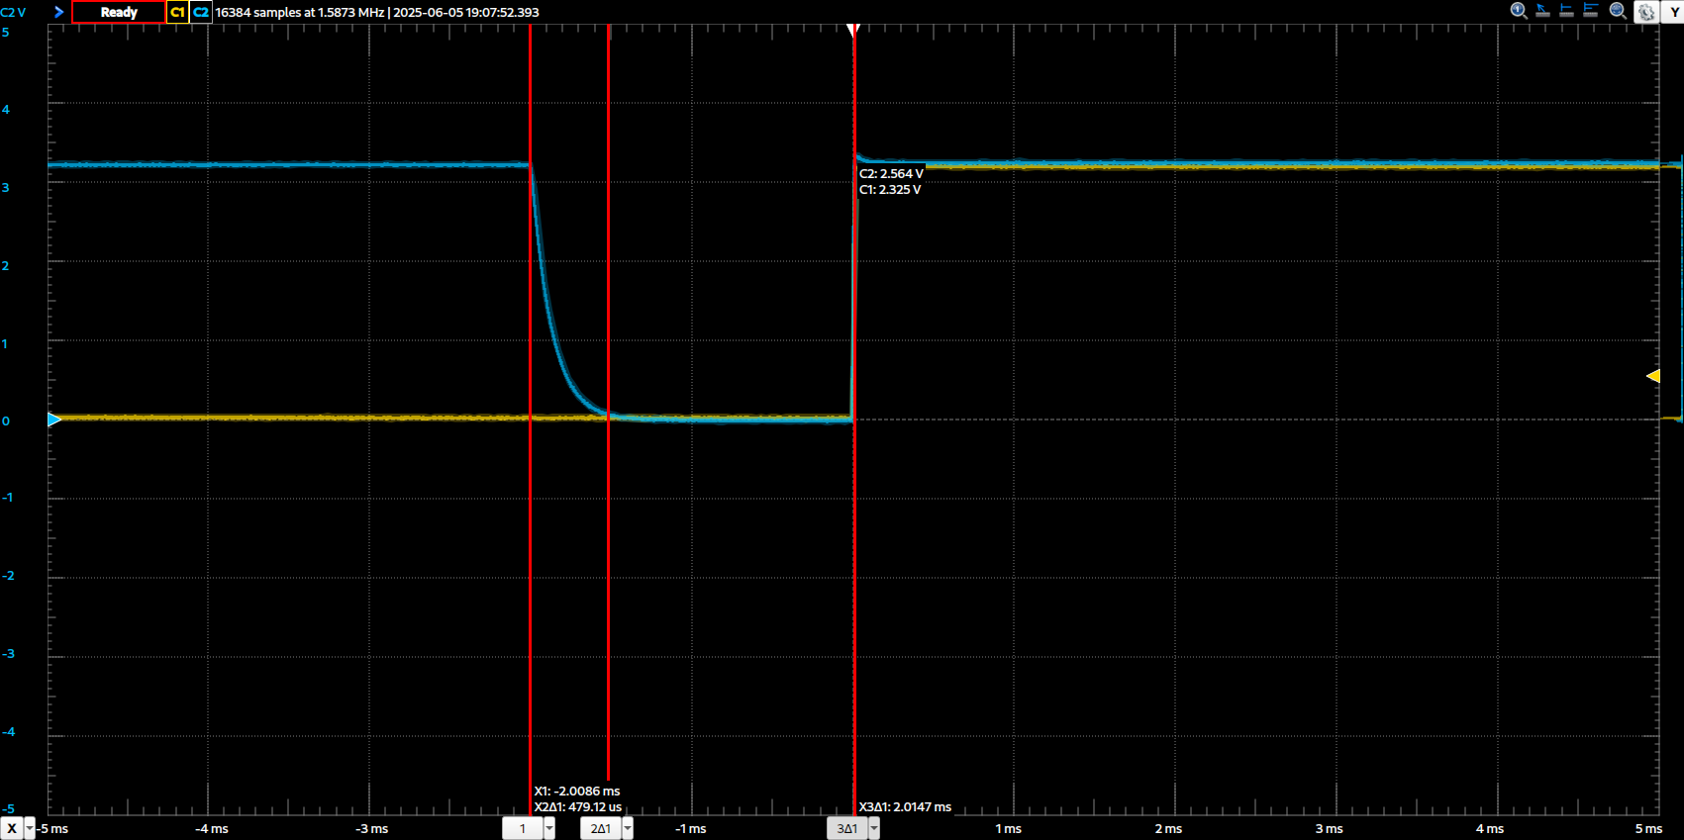Select the multi-level measure icon
1684x840 pixels.
[1591, 11]
